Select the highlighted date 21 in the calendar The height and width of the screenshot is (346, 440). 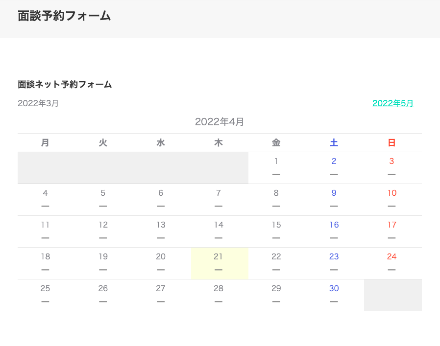pos(219,262)
